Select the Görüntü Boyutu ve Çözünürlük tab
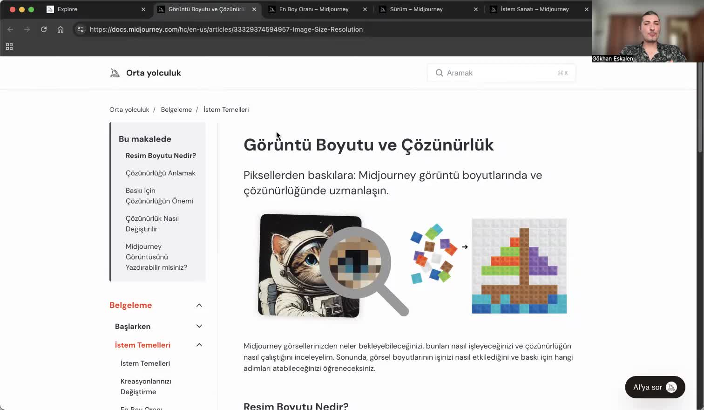 (x=207, y=9)
